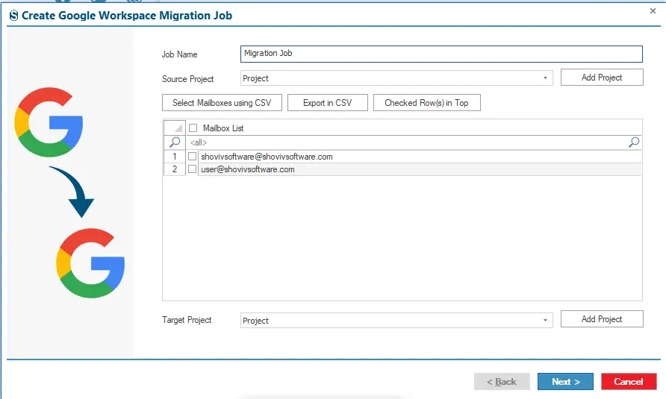Select row number 1 header
The image size is (666, 399).
pos(175,156)
